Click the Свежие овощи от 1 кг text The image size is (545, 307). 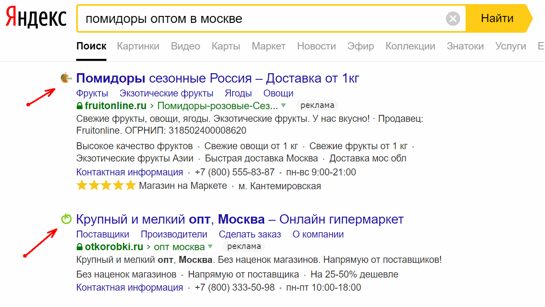pyautogui.click(x=251, y=146)
